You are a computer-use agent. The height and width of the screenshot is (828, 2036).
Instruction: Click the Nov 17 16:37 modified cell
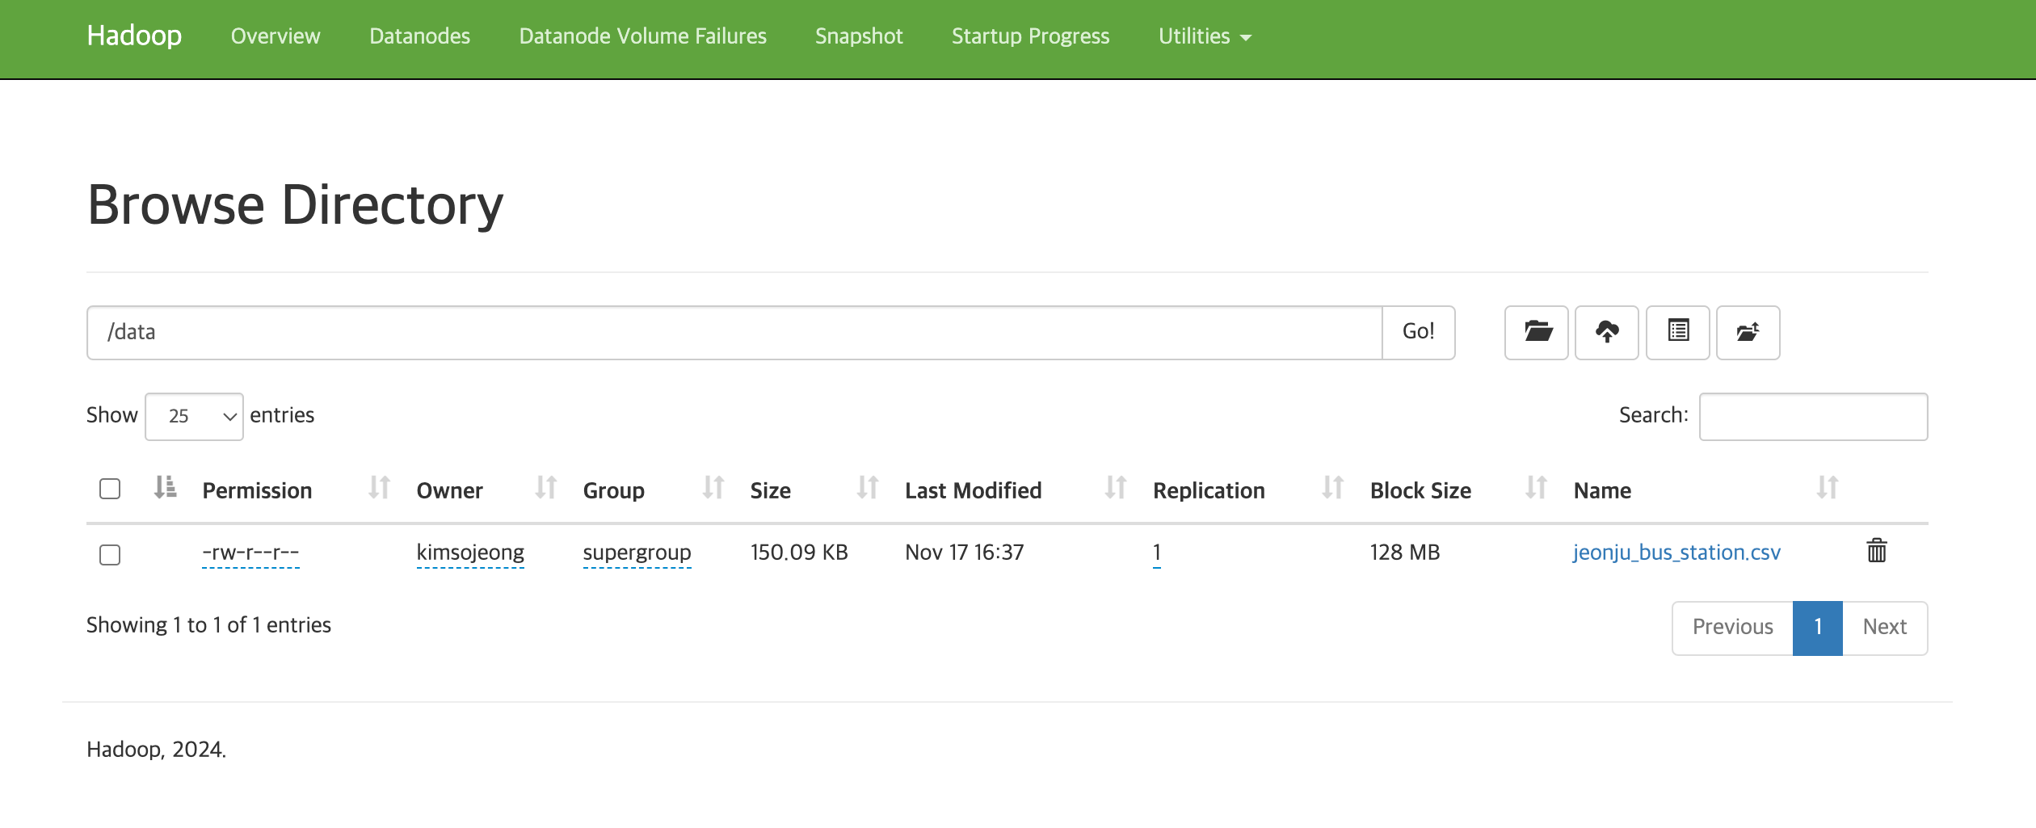[964, 553]
